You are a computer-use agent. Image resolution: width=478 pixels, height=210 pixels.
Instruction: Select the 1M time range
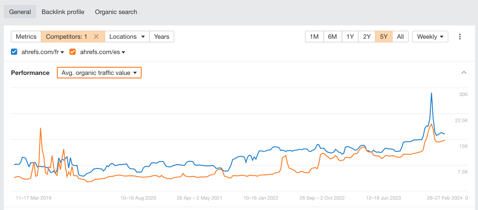coord(314,36)
